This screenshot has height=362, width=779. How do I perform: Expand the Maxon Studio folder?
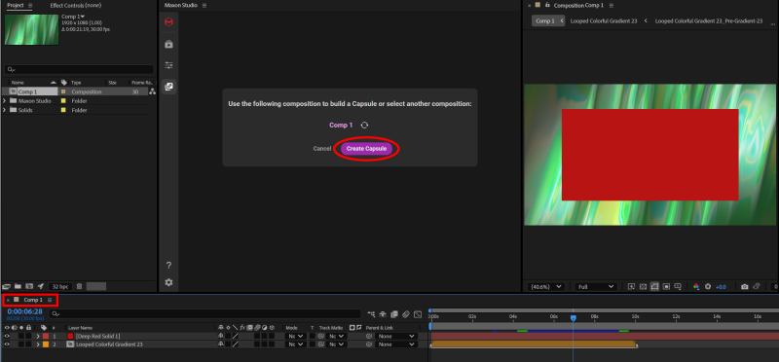(x=5, y=101)
